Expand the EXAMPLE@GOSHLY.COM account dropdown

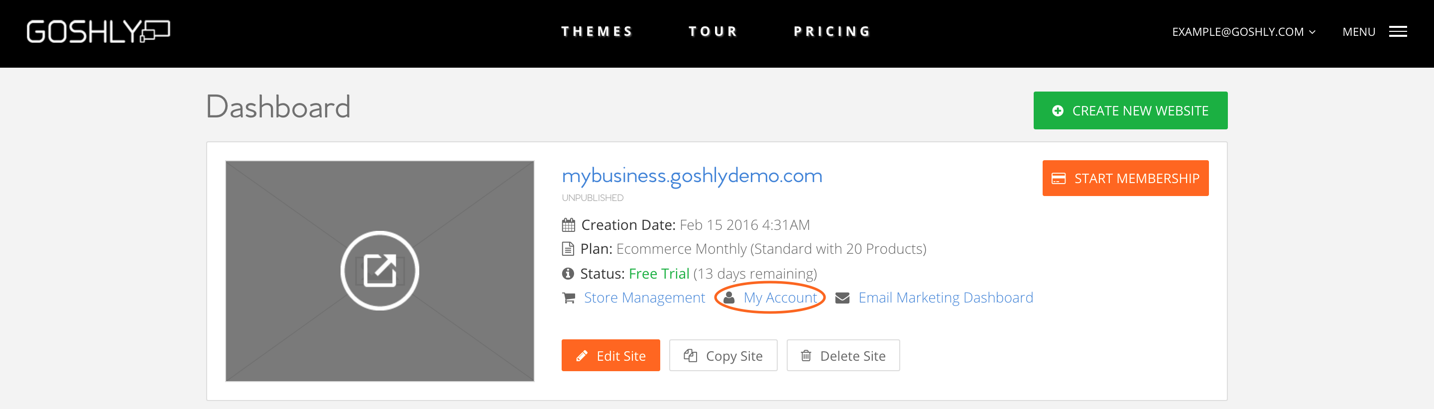tap(1243, 32)
